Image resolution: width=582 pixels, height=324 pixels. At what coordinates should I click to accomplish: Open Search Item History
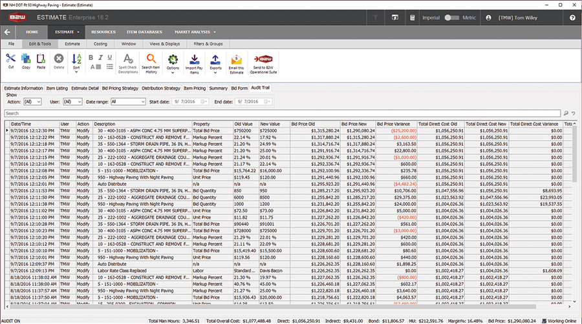point(151,64)
